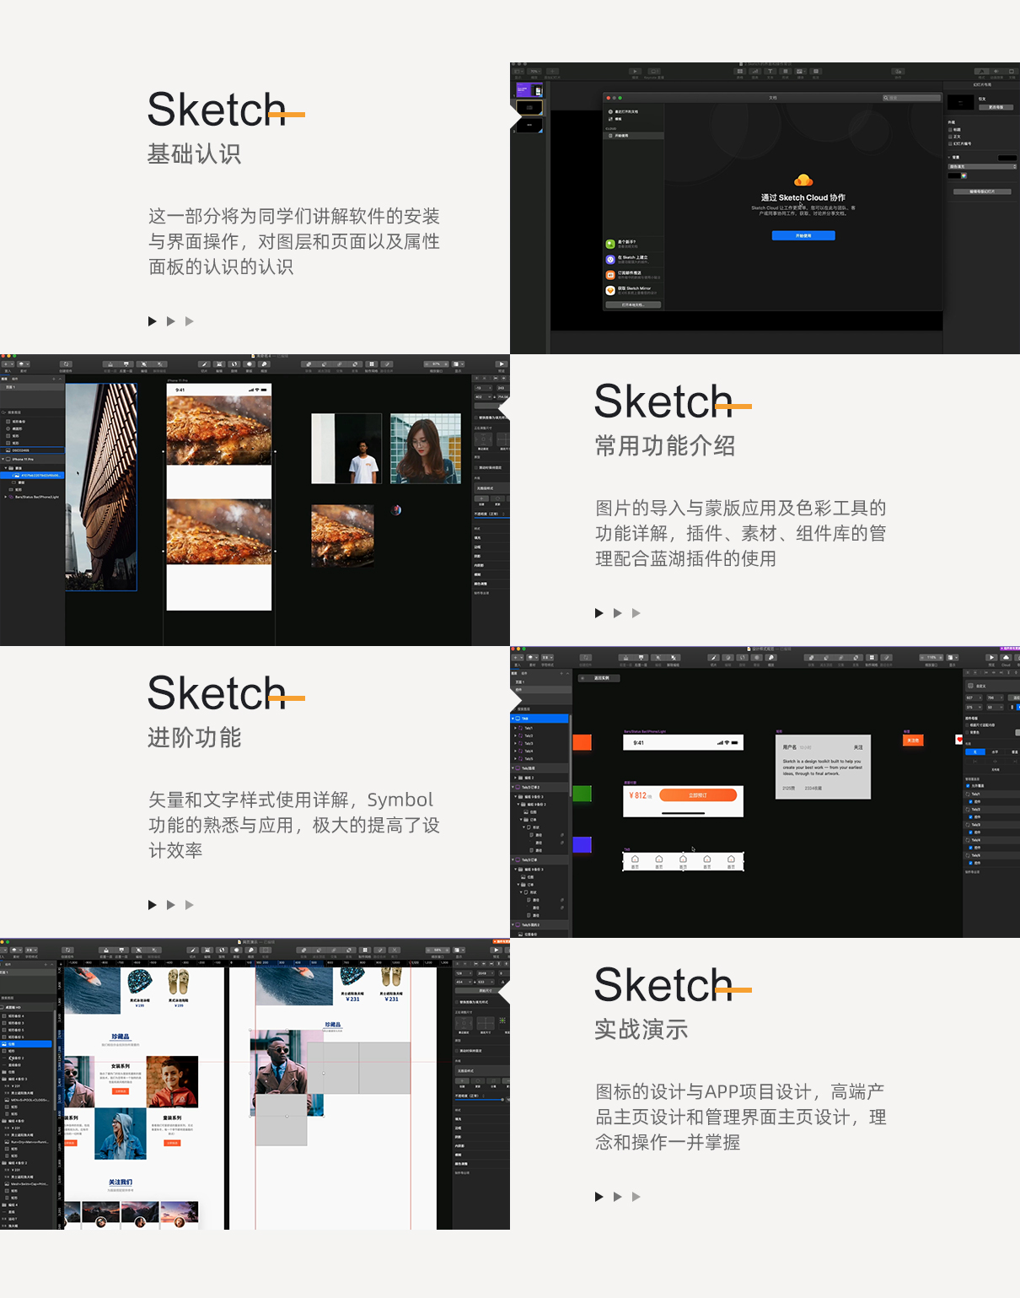Toggle the 允许覆盖 checkbox in the TAB symbol inspector
The height and width of the screenshot is (1298, 1020).
tap(968, 785)
